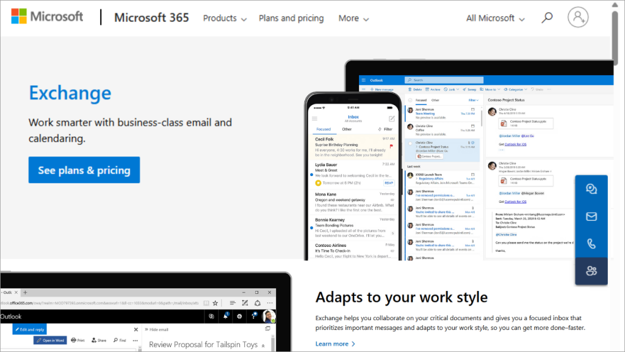Image resolution: width=625 pixels, height=352 pixels.
Task: Tick the select-all circle beside tablet Focused tab
Action: 410,100
